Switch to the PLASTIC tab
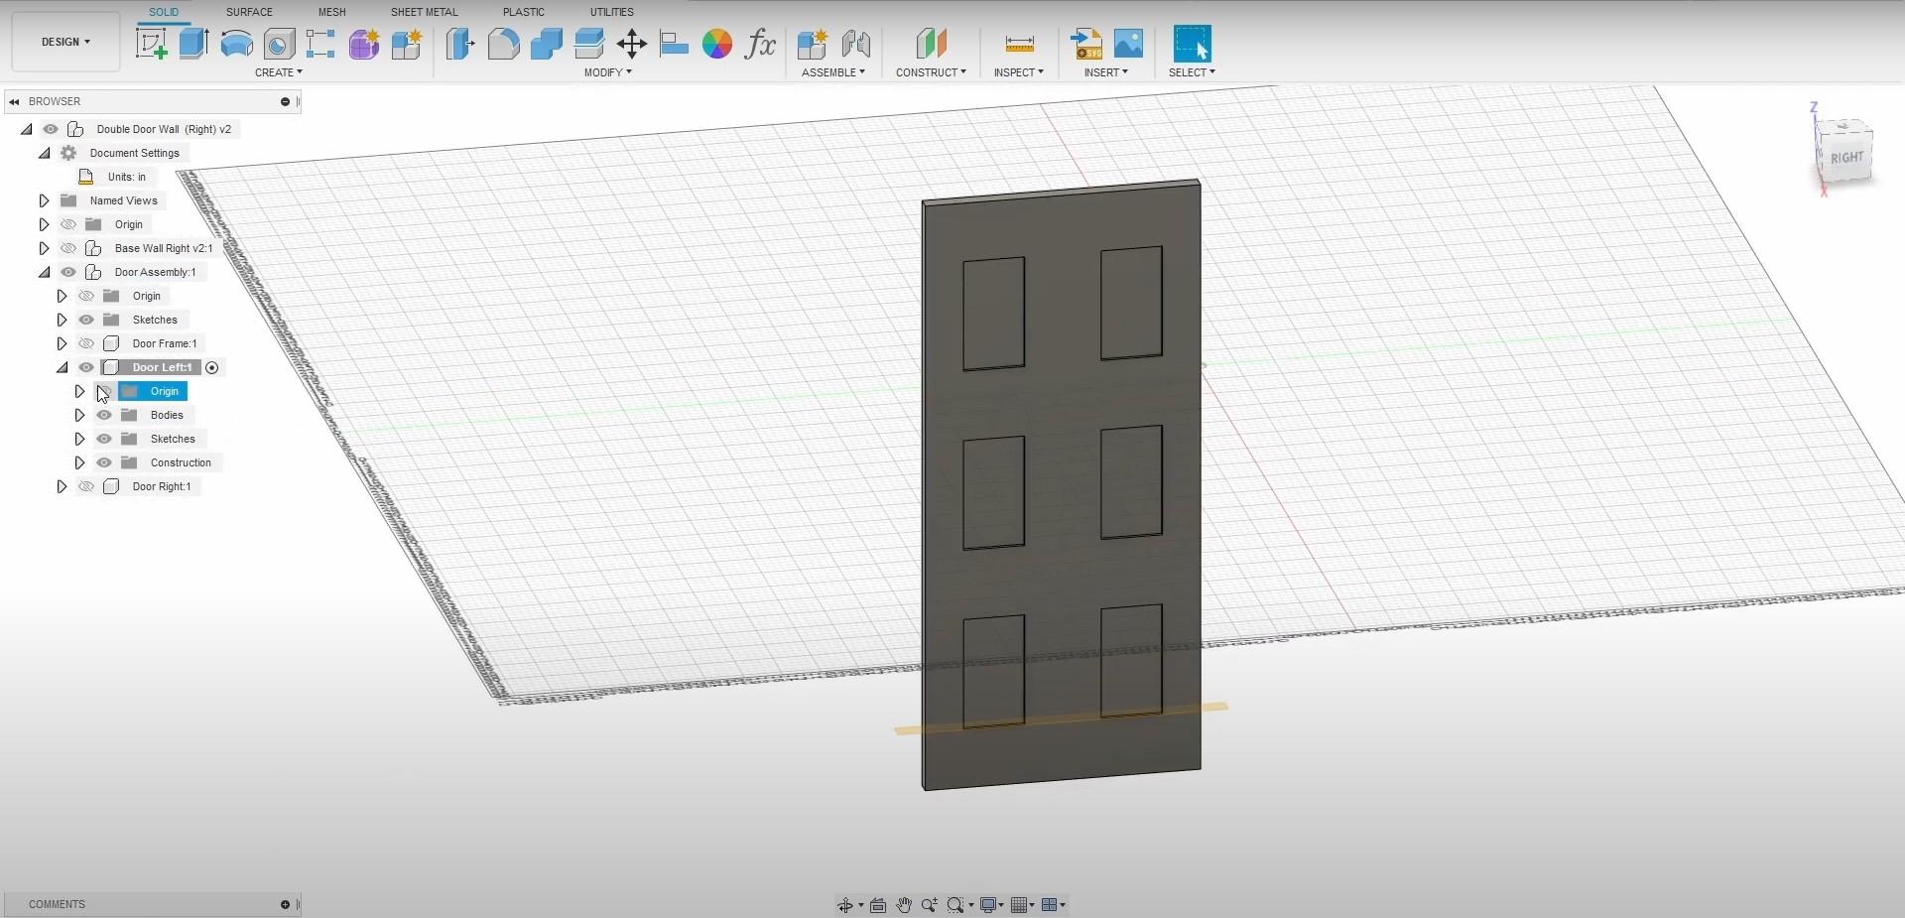The width and height of the screenshot is (1905, 918). point(523,12)
